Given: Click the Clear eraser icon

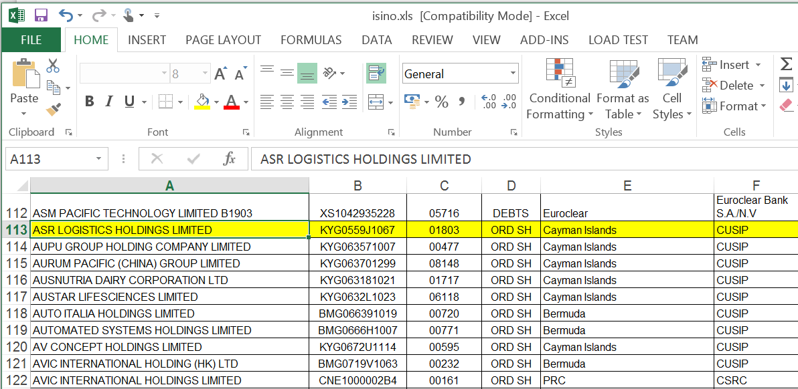Looking at the screenshot, I should click(x=787, y=105).
